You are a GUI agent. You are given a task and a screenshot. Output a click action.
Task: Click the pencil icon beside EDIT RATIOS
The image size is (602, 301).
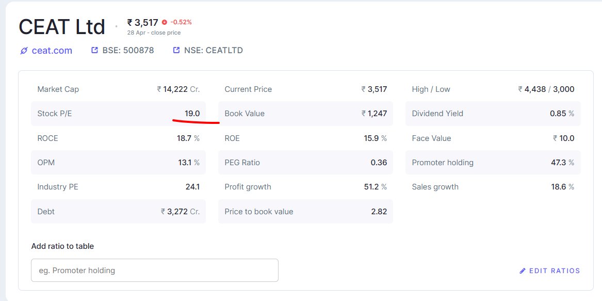coord(522,271)
